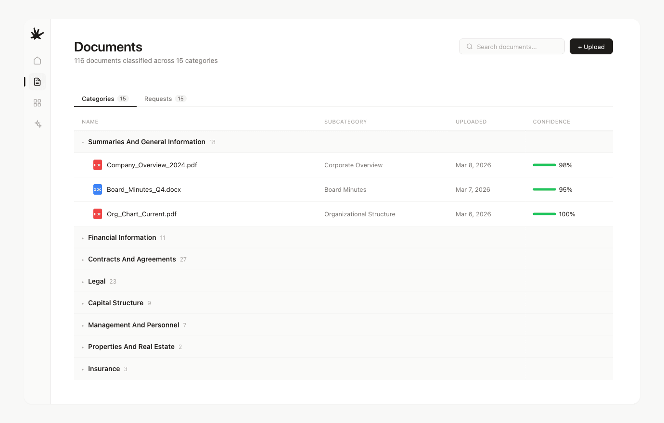Click the DOC icon beside Board_Minutes_Q4.docx
Screen dimensions: 664x423
(x=98, y=189)
